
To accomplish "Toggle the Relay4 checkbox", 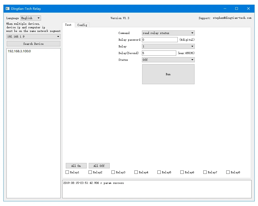I will coord(136,172).
